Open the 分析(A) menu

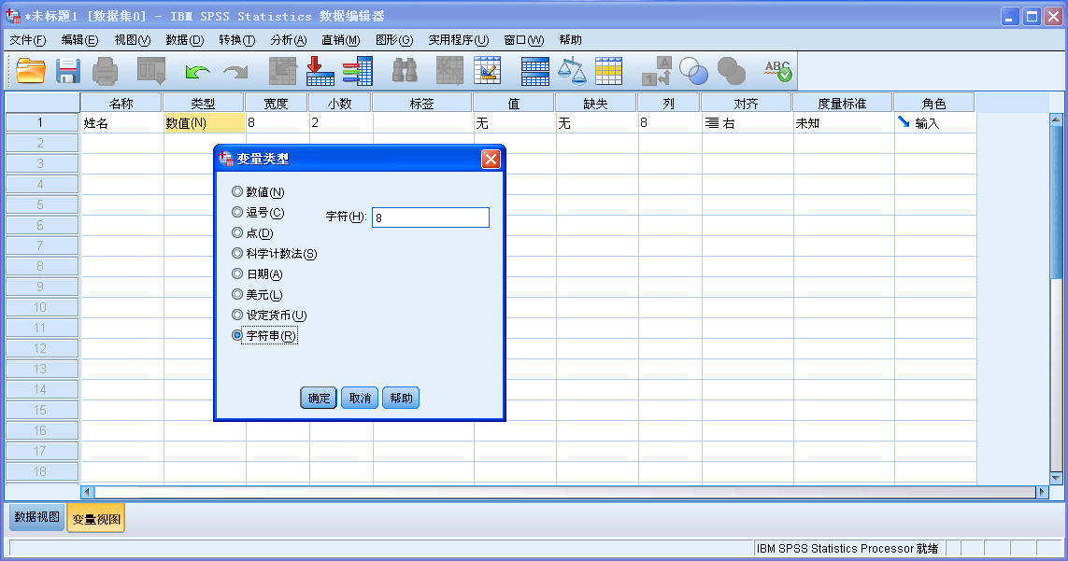[289, 40]
